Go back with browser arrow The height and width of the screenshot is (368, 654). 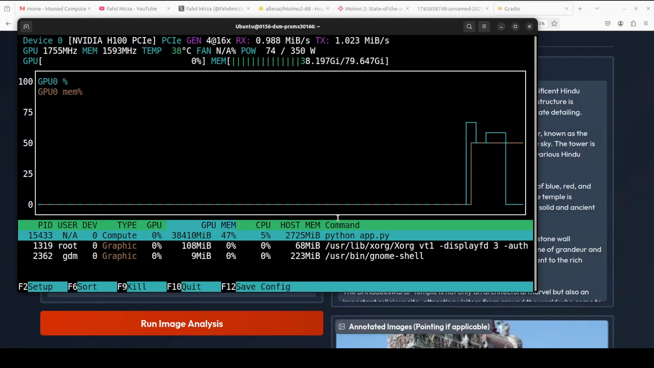click(x=8, y=24)
